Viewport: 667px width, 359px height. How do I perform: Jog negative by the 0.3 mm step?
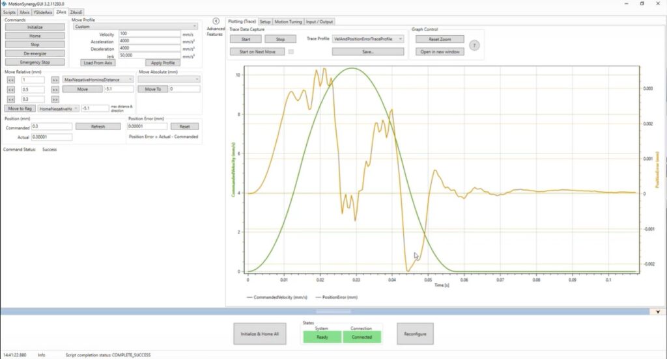coord(11,99)
